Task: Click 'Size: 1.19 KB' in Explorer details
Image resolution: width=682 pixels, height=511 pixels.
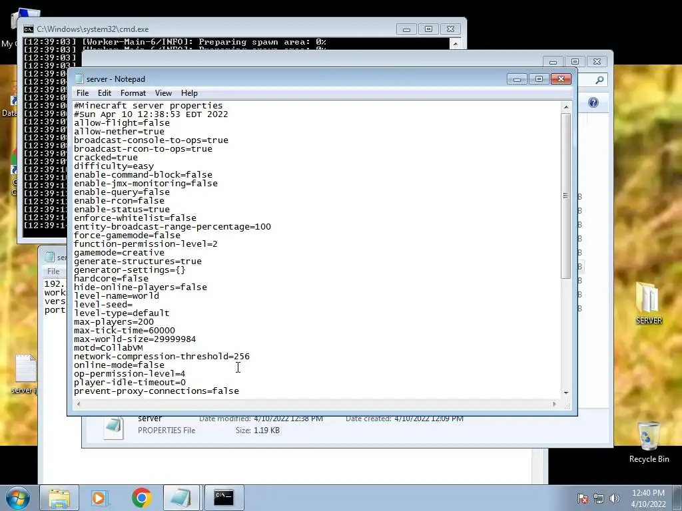Action: (x=258, y=430)
